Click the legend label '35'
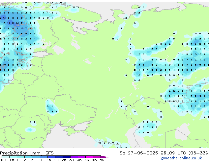This screenshot has height=161, width=209. (x=79, y=160)
